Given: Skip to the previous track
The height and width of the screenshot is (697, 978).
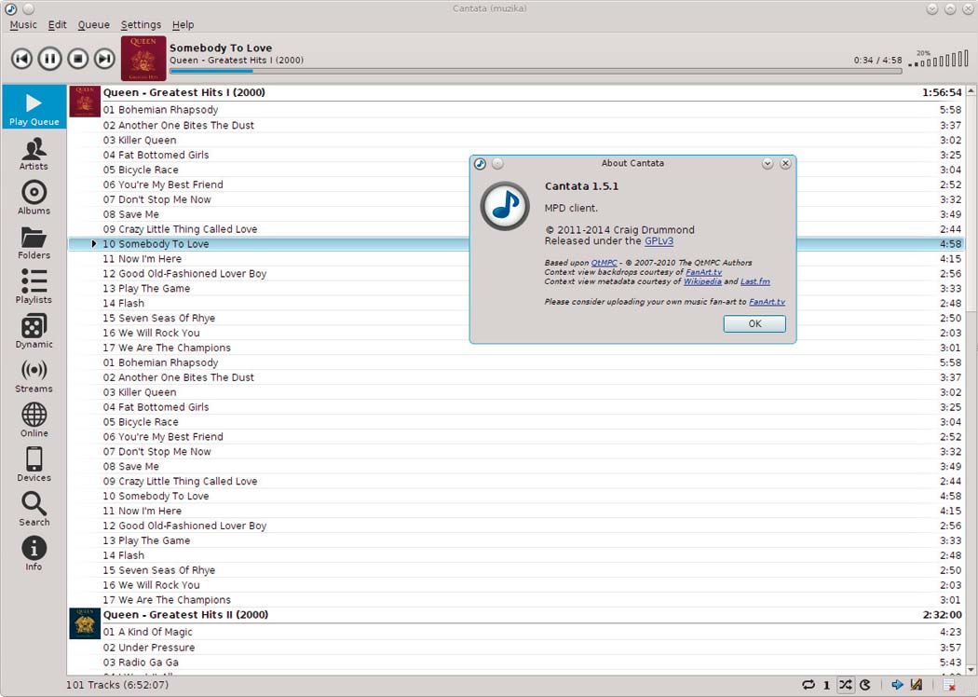Looking at the screenshot, I should click(x=21, y=59).
